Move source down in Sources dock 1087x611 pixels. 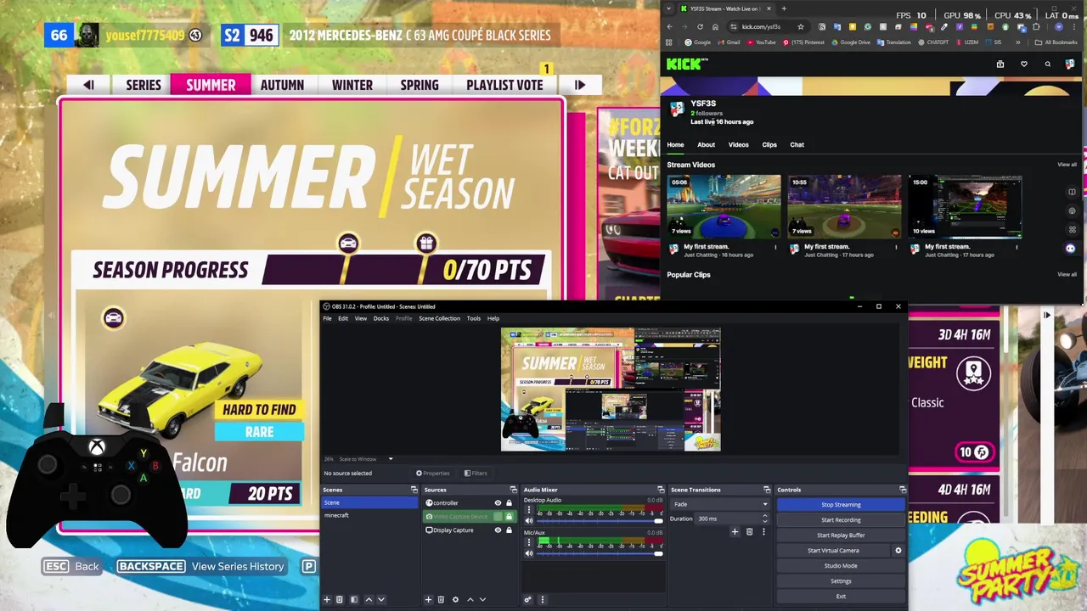tap(482, 600)
